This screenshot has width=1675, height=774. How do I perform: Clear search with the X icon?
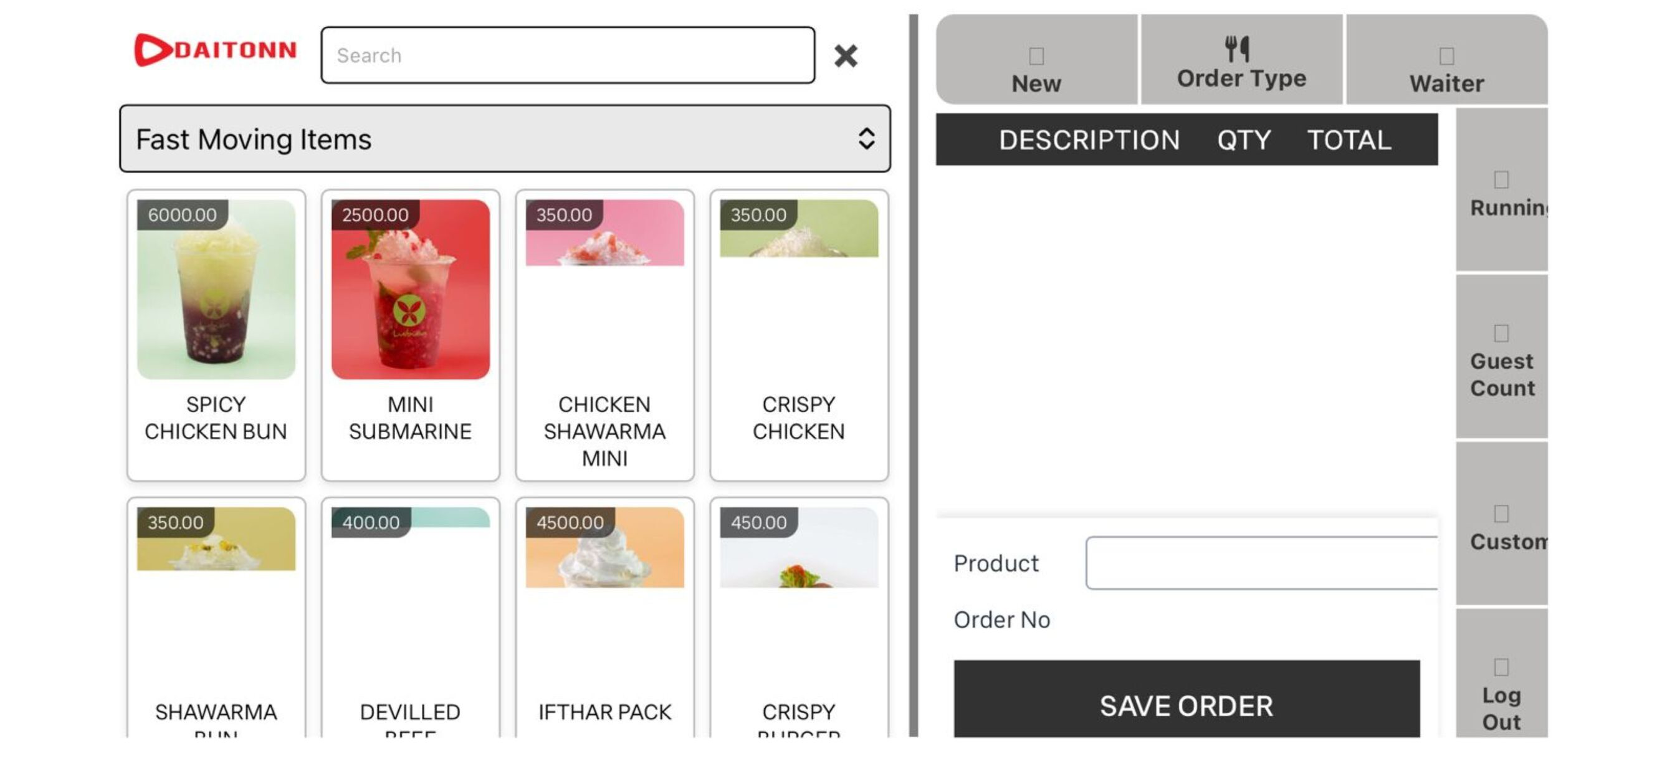(846, 56)
